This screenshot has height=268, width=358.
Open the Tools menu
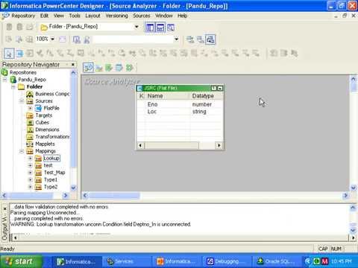pos(75,16)
